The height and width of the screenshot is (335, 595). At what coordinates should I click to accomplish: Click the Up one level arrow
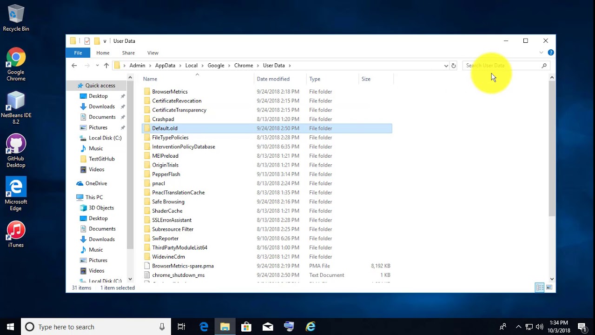coord(106,66)
